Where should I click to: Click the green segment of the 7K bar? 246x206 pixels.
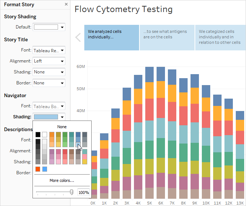[172, 149]
